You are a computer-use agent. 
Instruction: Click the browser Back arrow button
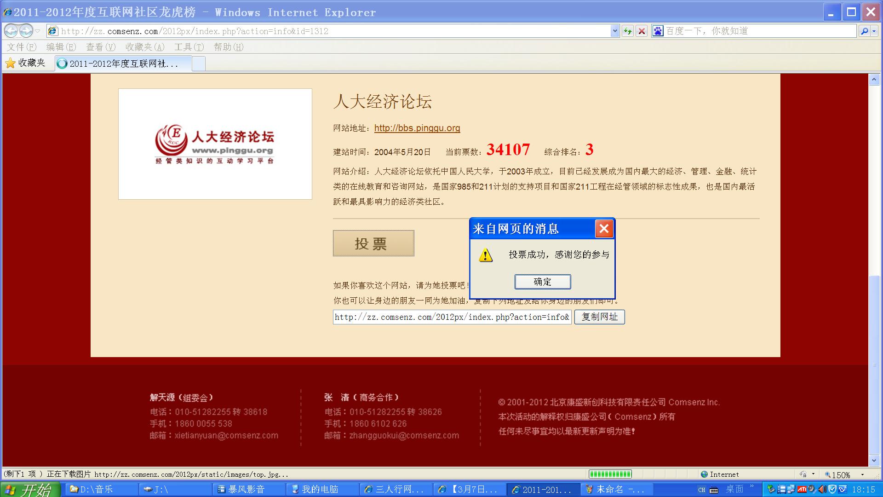(11, 31)
